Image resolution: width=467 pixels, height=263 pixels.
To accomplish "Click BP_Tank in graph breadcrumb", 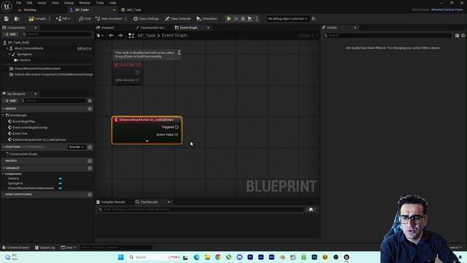I will coord(146,36).
